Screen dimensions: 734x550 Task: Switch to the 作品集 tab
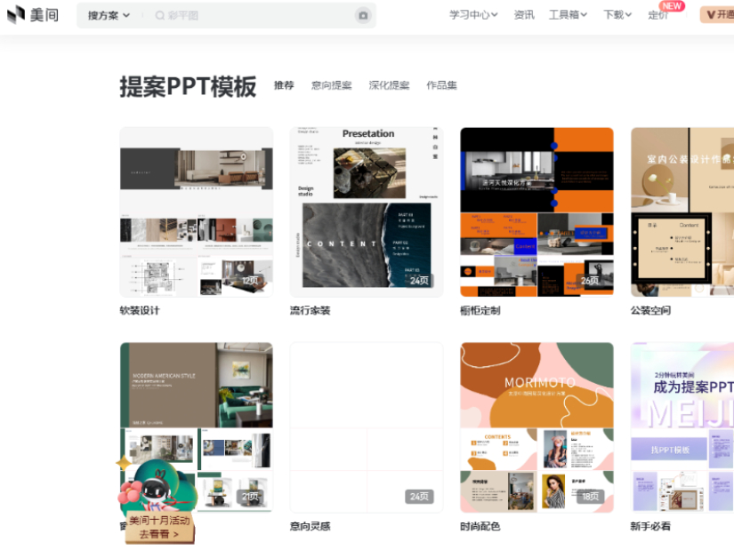pyautogui.click(x=441, y=85)
